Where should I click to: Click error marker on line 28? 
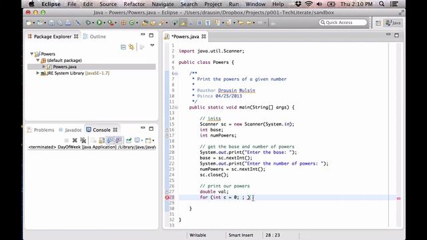(x=167, y=197)
